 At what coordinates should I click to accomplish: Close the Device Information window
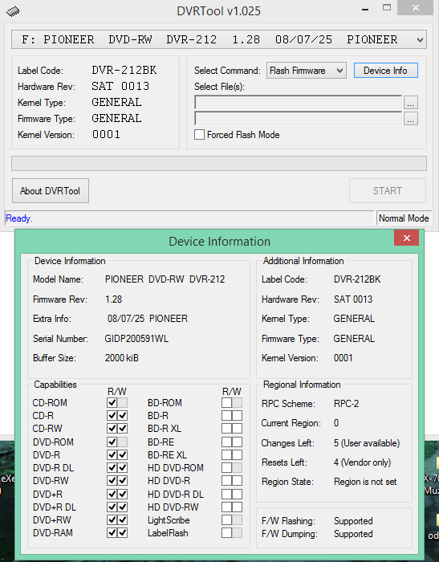406,238
